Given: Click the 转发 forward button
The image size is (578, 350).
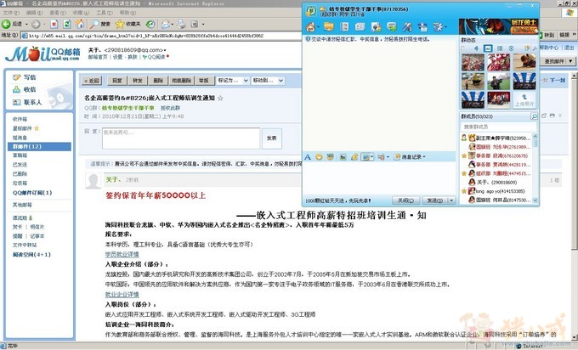Looking at the screenshot, I should click(138, 81).
